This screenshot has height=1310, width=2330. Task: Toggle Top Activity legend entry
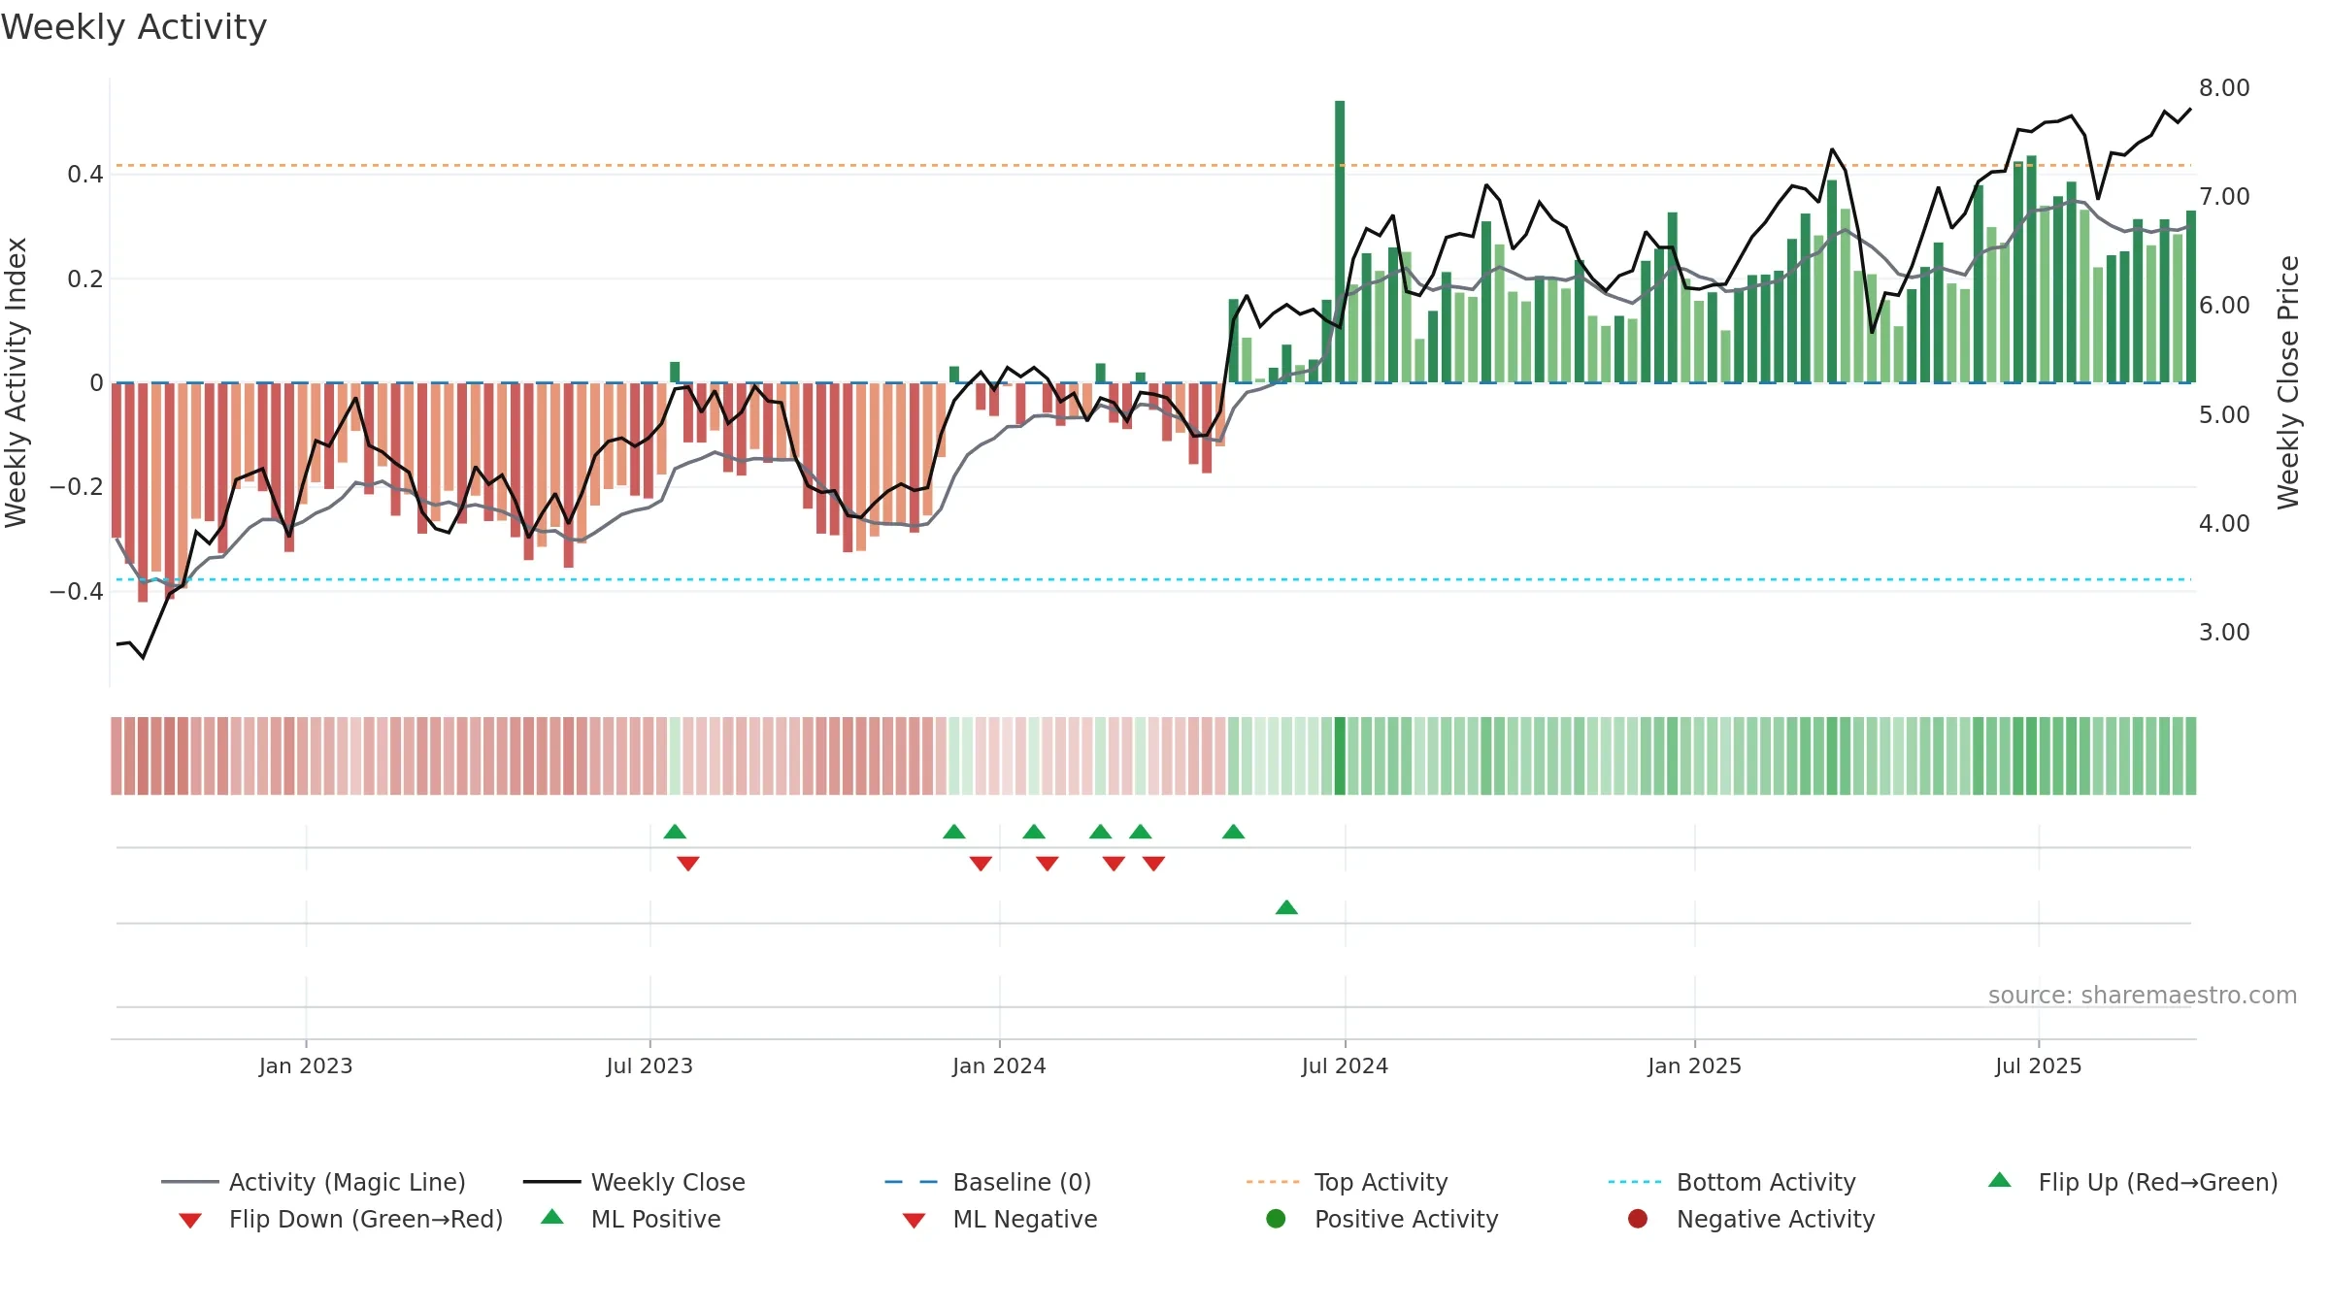tap(1347, 1182)
